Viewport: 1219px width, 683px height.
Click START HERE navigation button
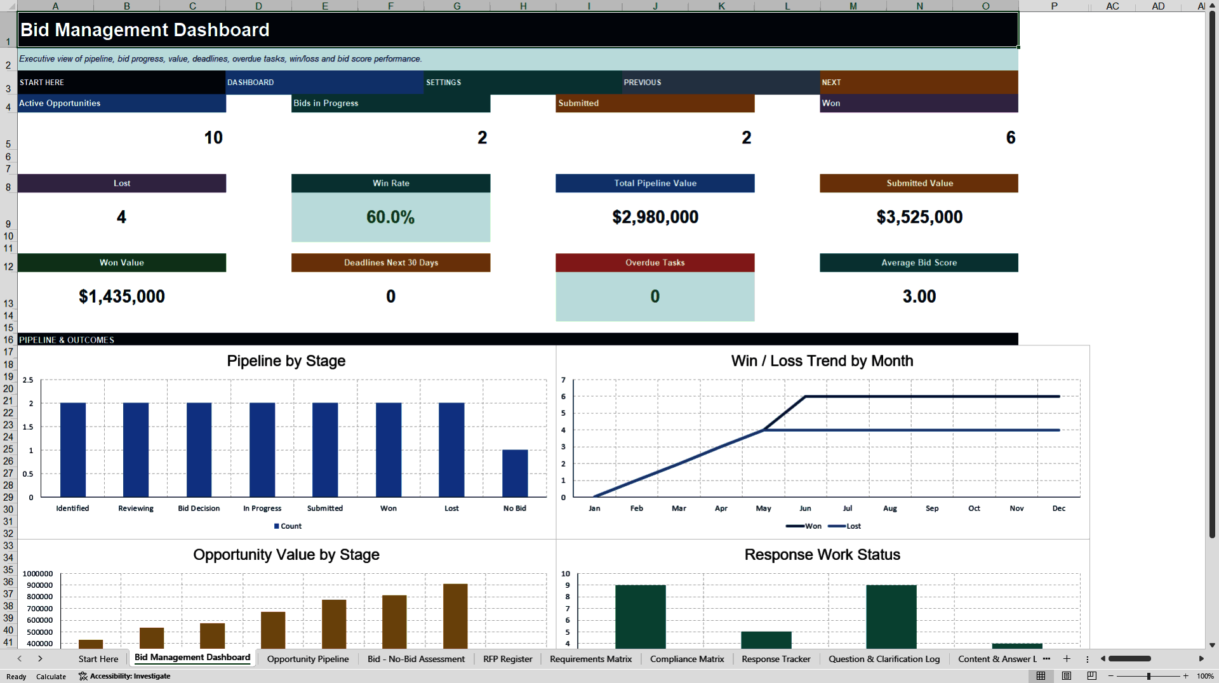[121, 83]
